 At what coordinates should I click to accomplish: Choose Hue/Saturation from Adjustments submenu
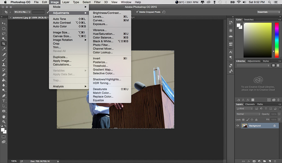point(104,34)
